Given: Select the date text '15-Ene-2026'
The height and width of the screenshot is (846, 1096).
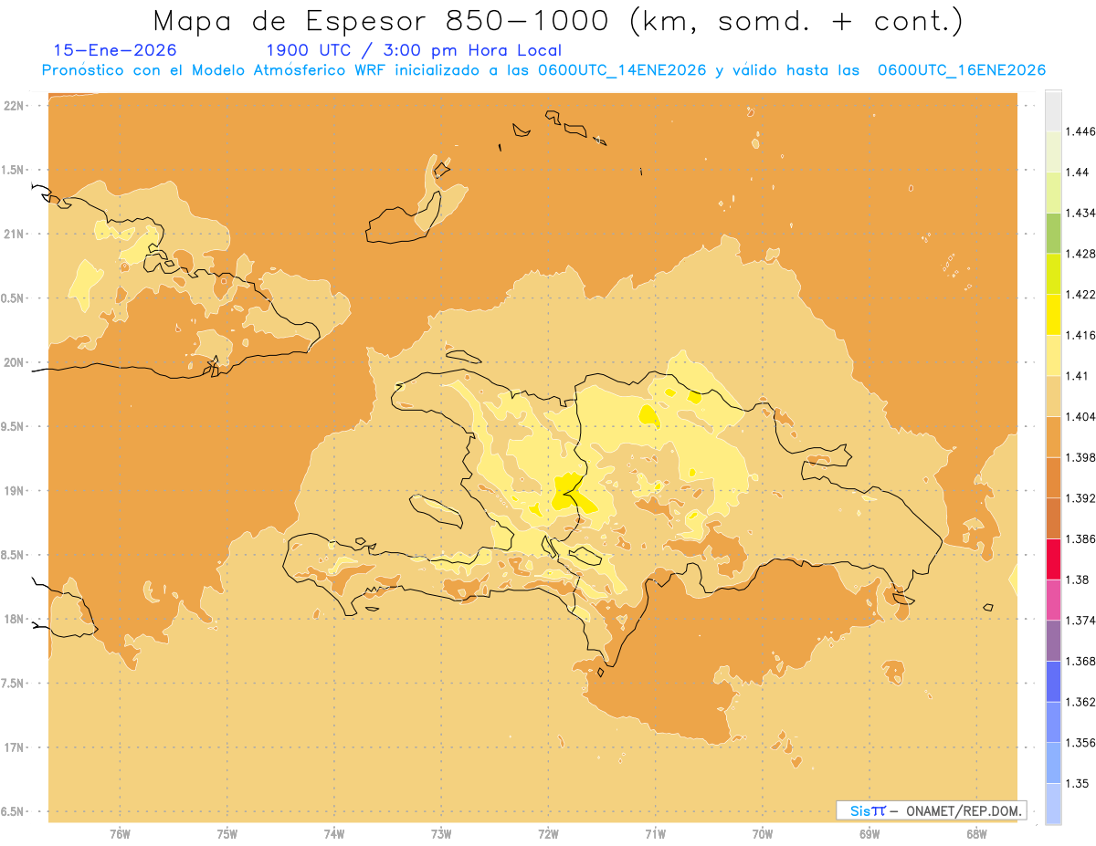Looking at the screenshot, I should point(115,50).
